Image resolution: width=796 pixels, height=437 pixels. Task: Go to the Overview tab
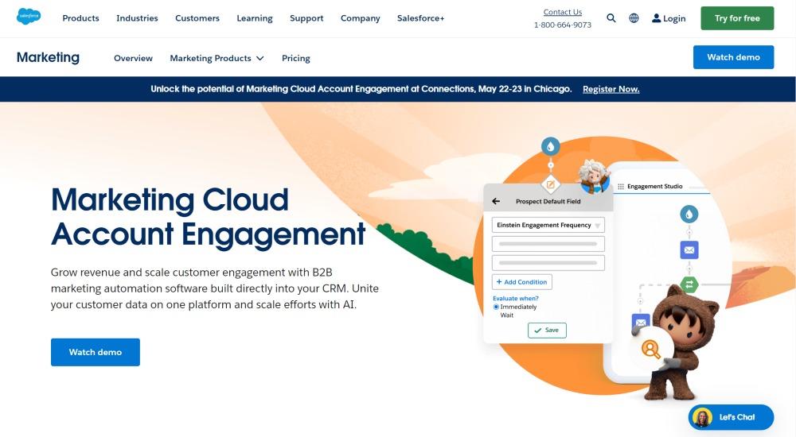pos(133,58)
